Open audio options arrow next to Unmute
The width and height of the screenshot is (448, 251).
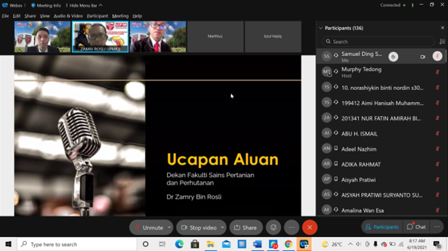point(169,227)
